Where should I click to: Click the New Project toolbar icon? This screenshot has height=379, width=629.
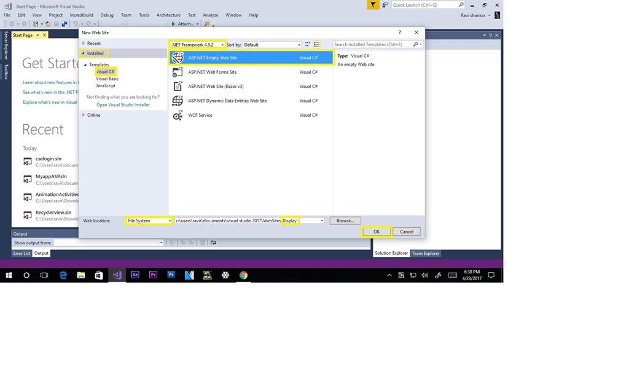[x=35, y=24]
